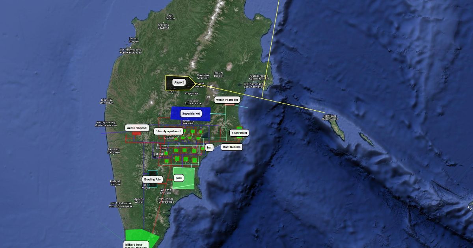Click the Klyuchi town label
Image resolution: width=473 pixels, height=248 pixels.
[218, 74]
